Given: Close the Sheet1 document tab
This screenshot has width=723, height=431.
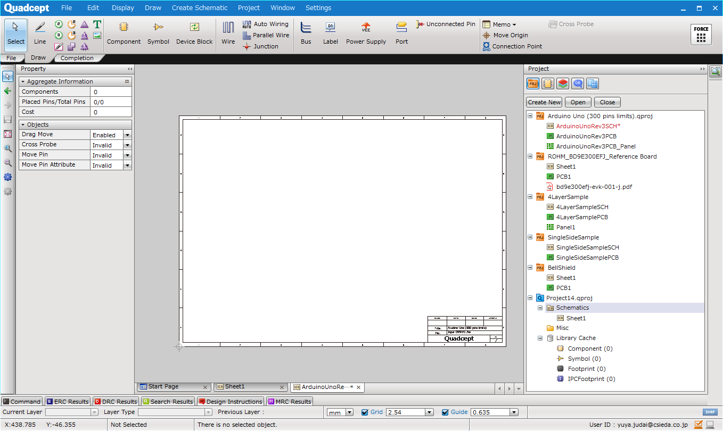Looking at the screenshot, I should click(282, 387).
